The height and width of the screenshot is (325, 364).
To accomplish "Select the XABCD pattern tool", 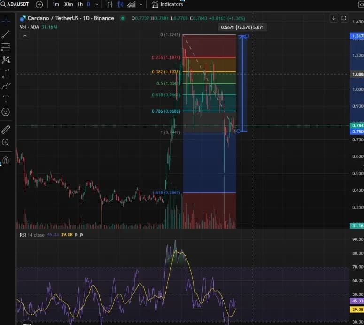I will [6, 60].
